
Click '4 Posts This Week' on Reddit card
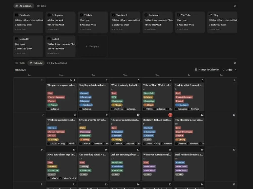(56, 49)
